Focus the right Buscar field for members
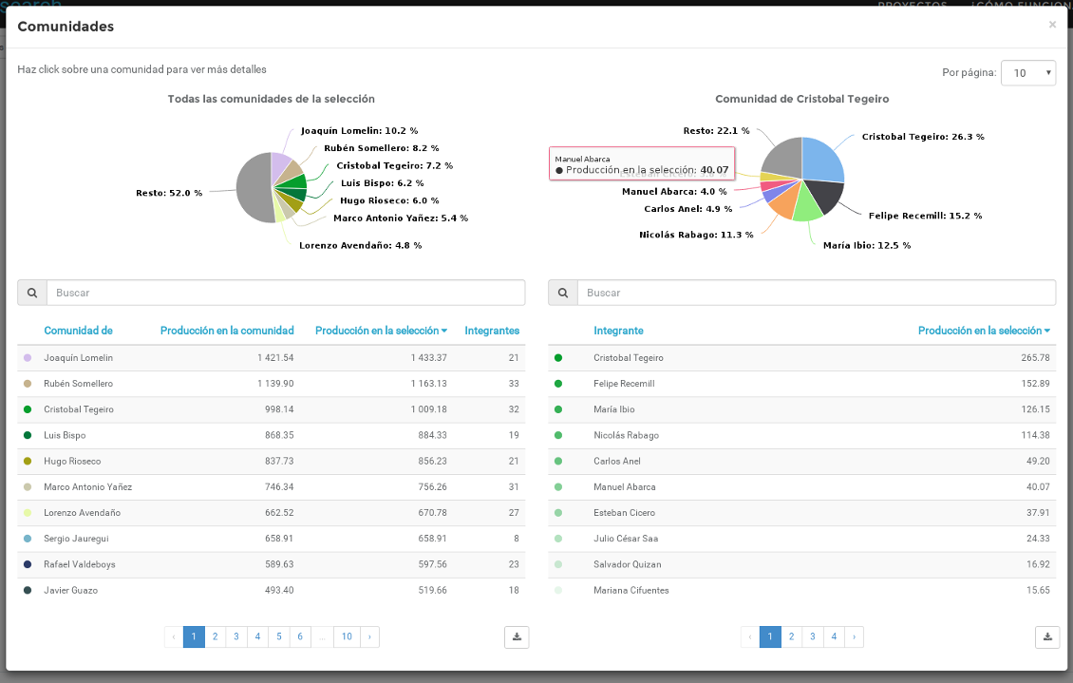The width and height of the screenshot is (1073, 683). (x=816, y=293)
